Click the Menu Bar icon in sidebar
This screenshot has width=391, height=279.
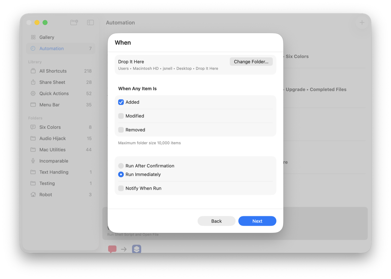[x=33, y=105]
